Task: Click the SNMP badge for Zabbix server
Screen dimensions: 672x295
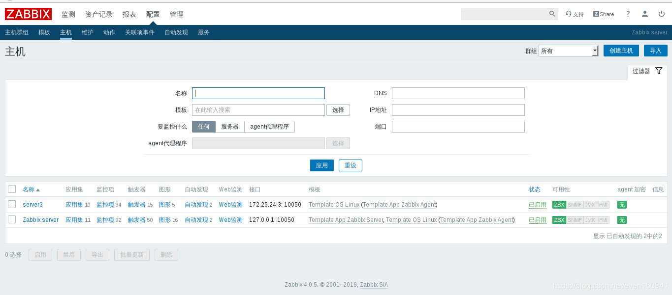Action: point(575,220)
